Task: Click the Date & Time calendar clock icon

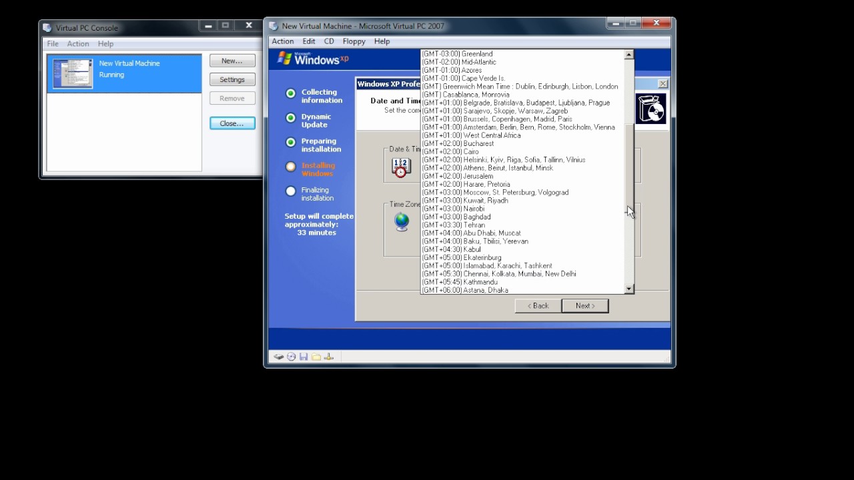Action: (400, 167)
